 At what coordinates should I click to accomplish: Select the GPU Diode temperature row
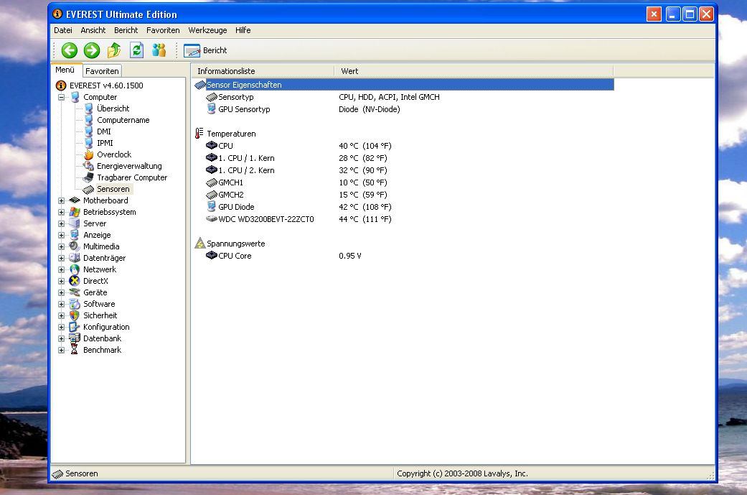point(404,207)
